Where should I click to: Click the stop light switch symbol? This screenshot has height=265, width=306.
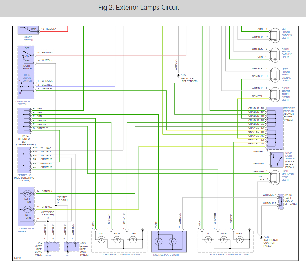point(277,159)
